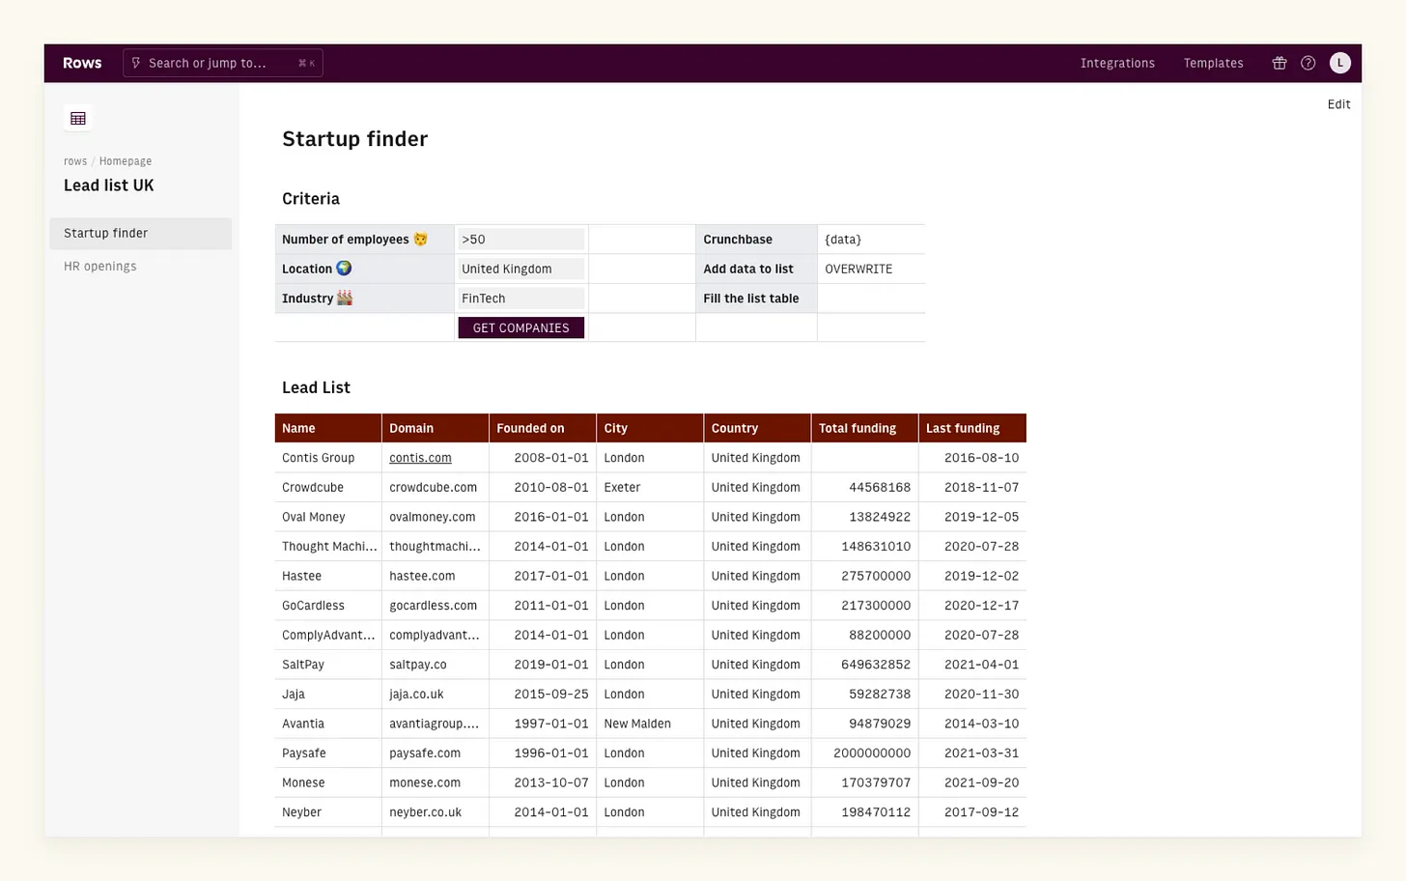The height and width of the screenshot is (881, 1406).
Task: Click the Country column header
Action: coord(757,428)
